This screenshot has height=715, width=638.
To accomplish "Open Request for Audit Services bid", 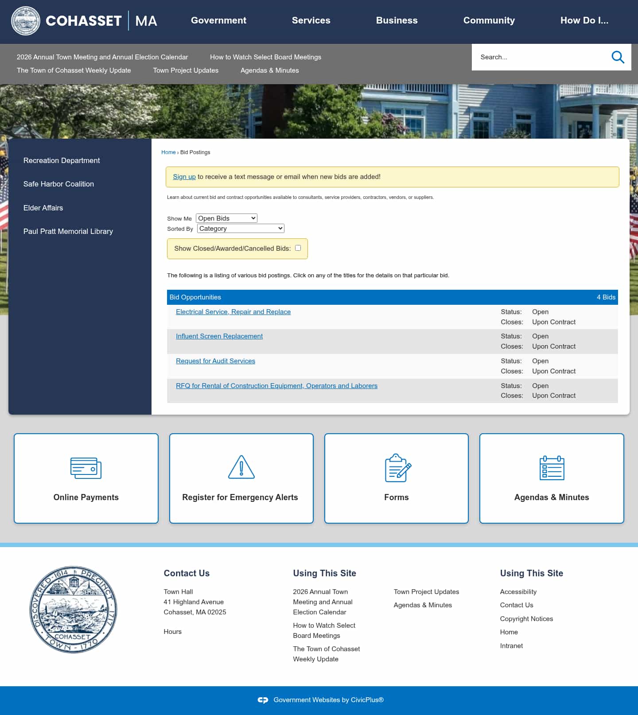I will pyautogui.click(x=215, y=361).
